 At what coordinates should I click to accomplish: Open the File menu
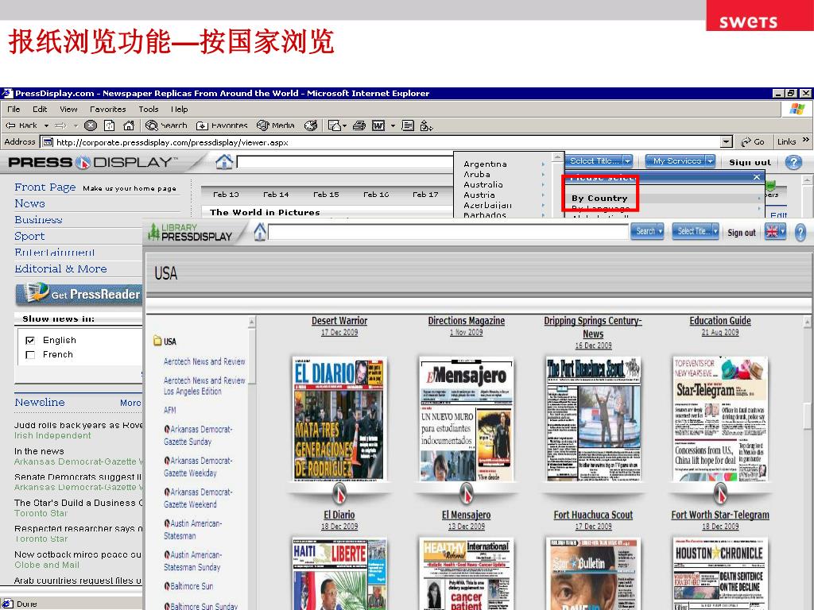(14, 109)
